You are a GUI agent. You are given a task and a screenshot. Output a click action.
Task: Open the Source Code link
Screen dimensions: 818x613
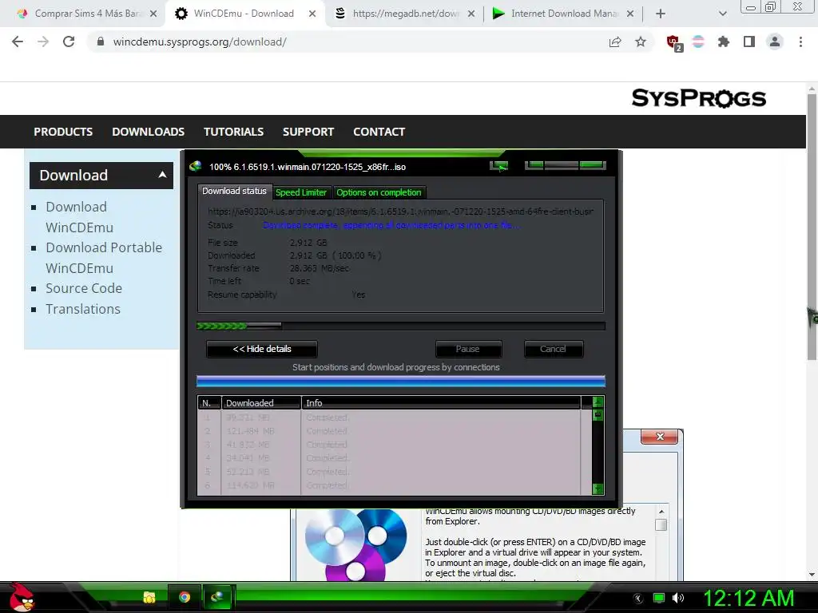[83, 288]
